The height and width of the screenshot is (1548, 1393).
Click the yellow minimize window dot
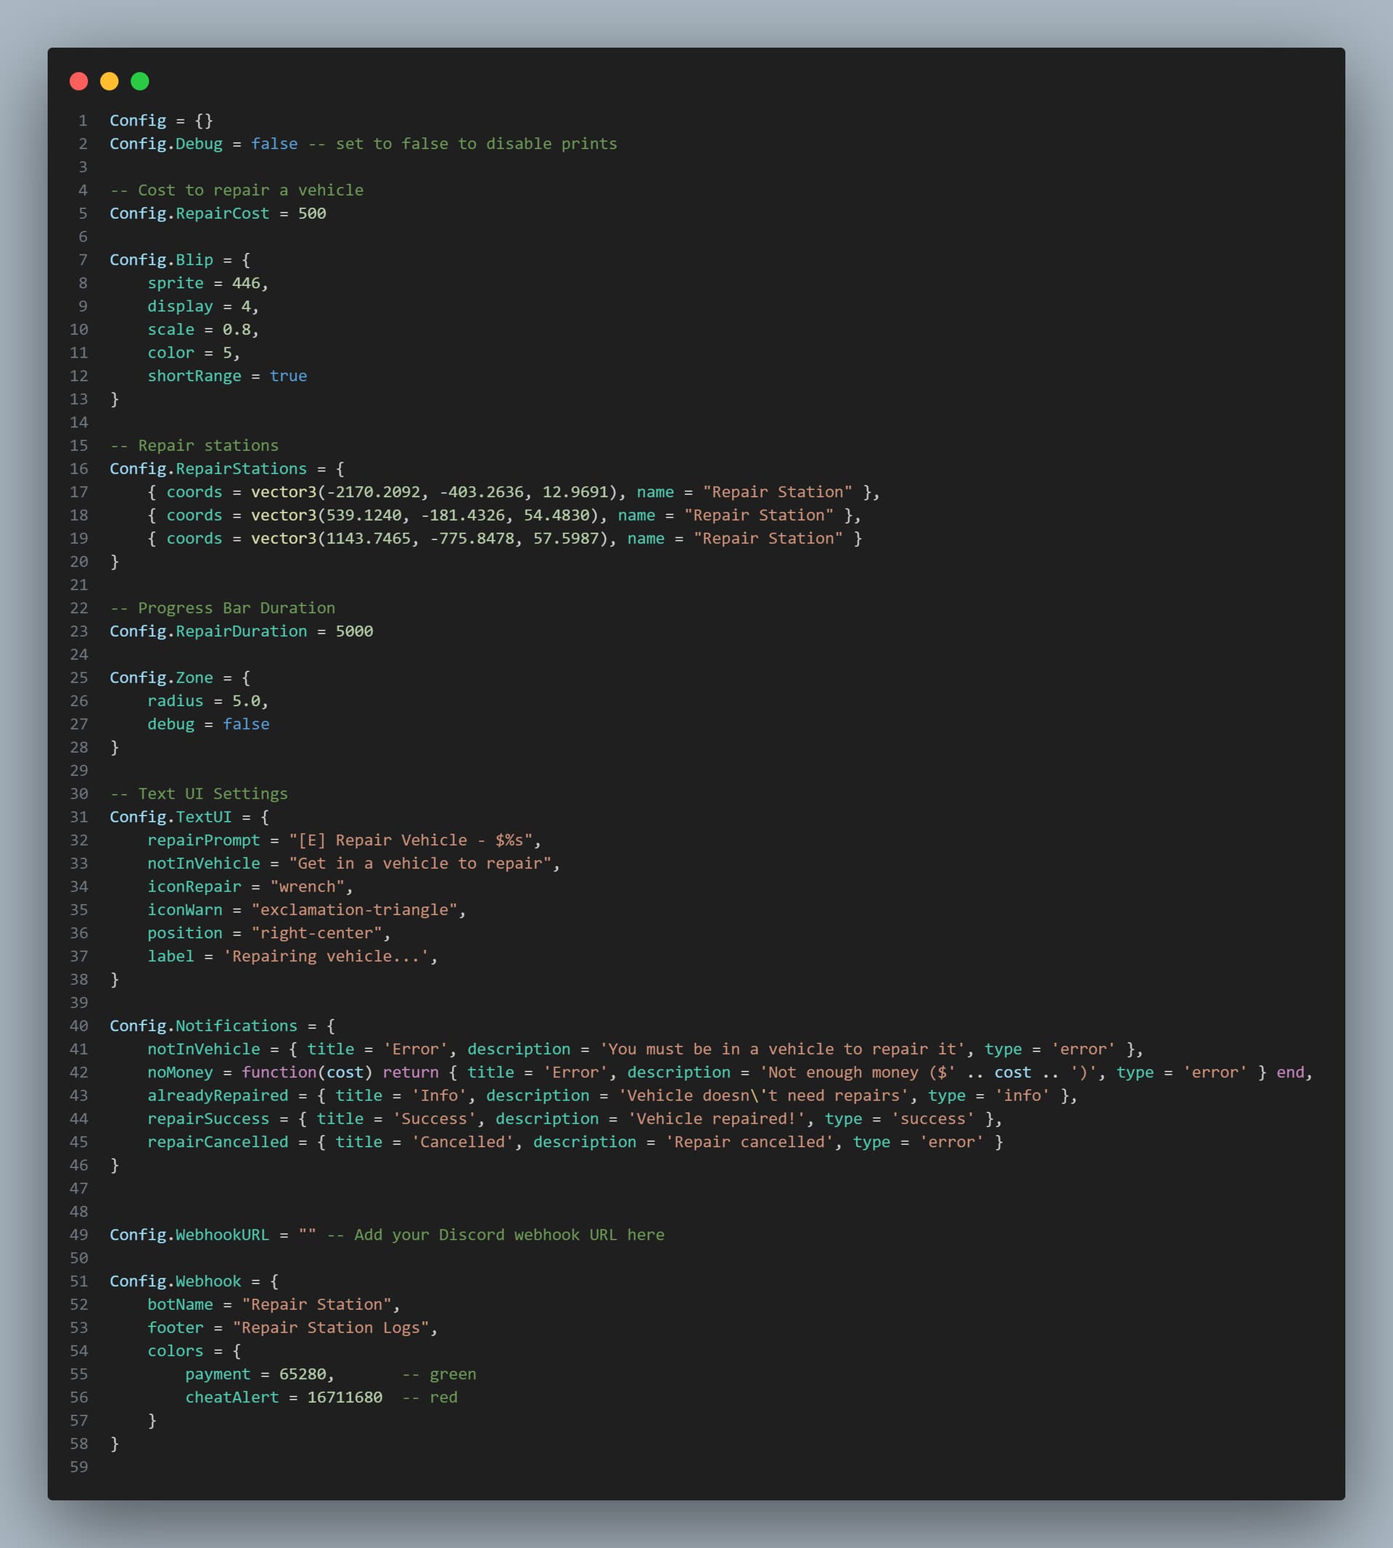point(110,81)
